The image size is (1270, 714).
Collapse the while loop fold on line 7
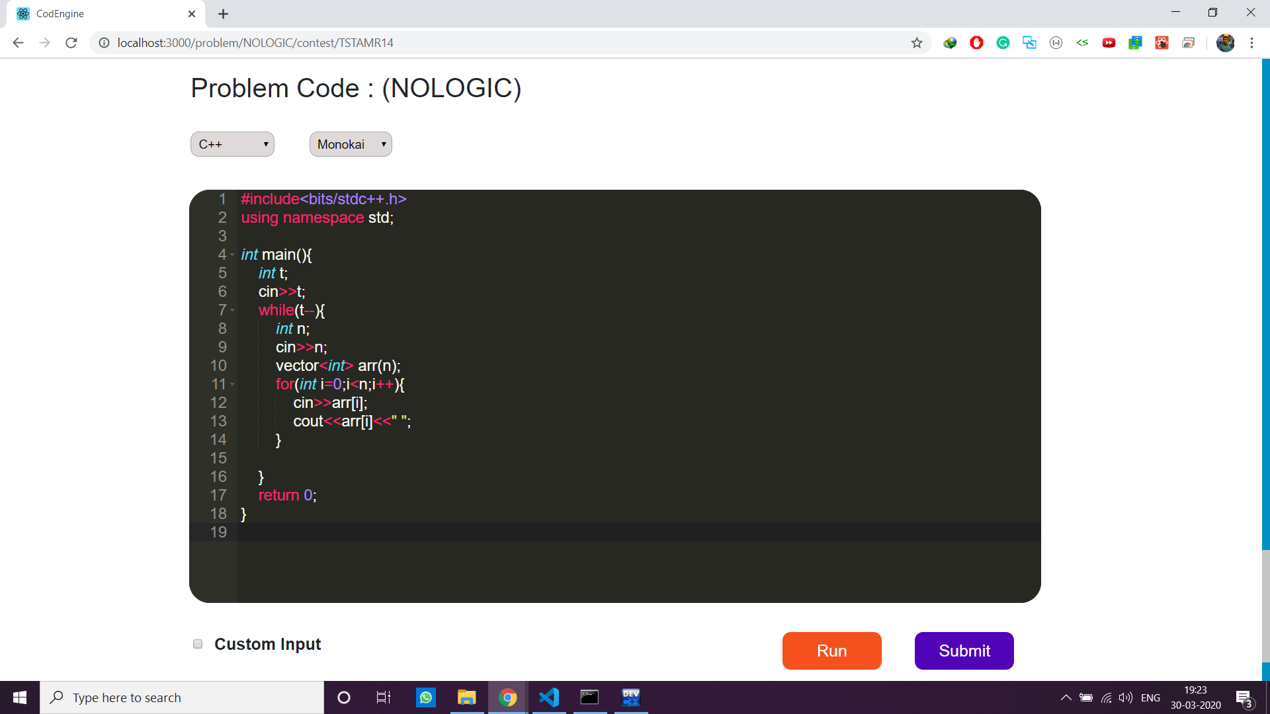click(232, 310)
